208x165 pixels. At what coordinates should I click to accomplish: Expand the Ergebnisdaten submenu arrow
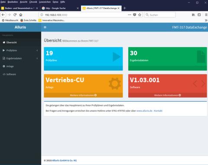coord(37,58)
